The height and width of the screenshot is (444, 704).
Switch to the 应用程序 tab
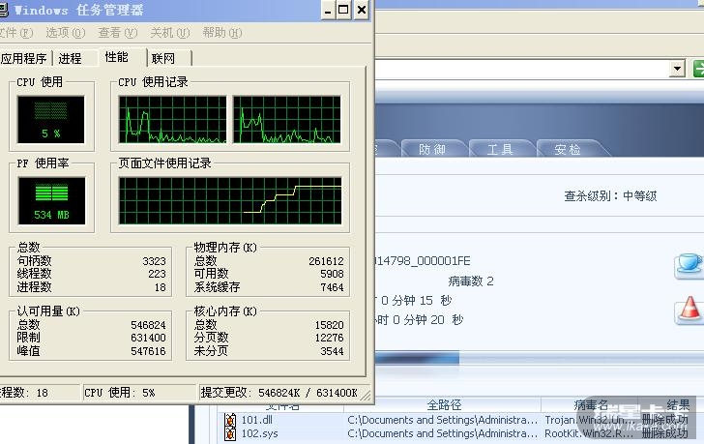[x=25, y=58]
